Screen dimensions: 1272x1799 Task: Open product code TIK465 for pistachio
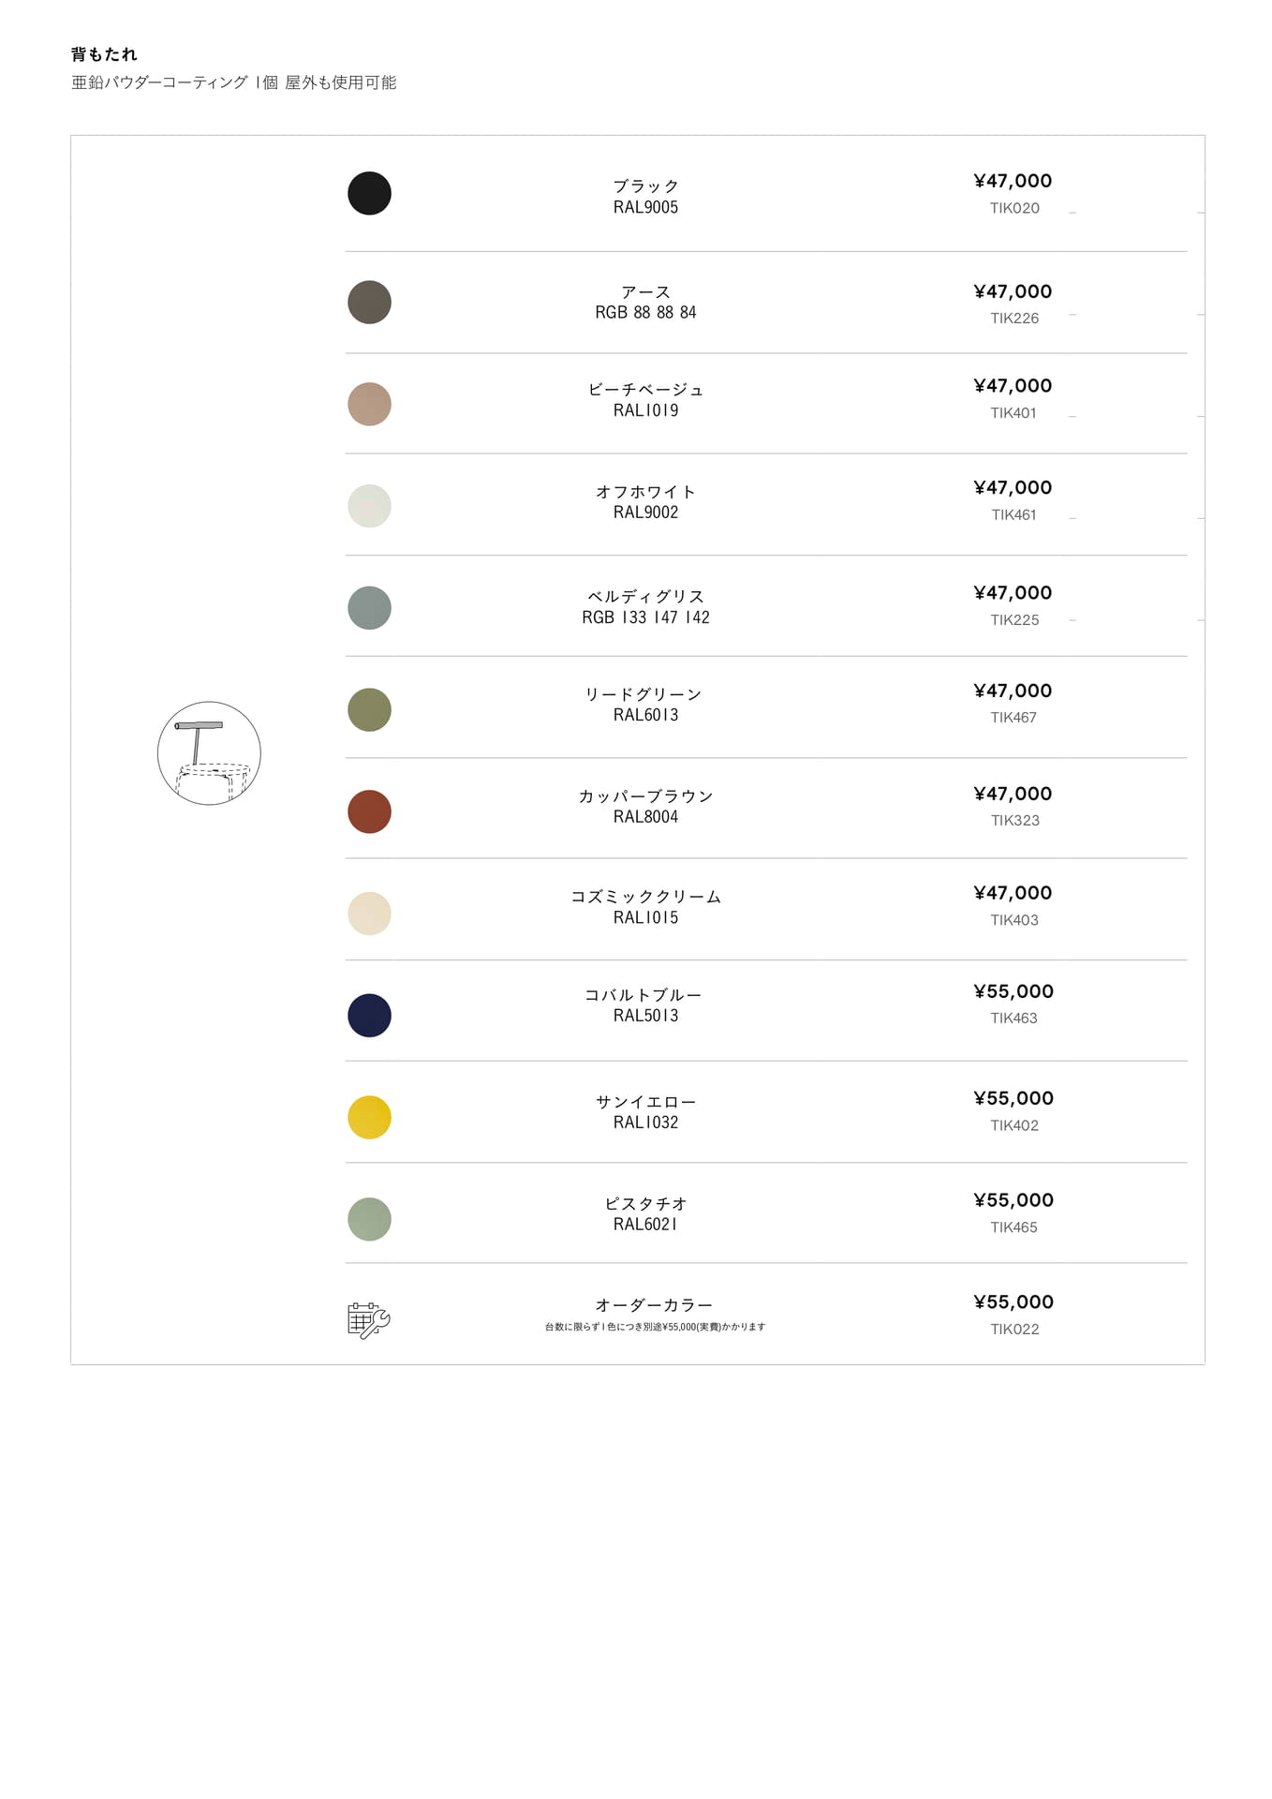(x=1013, y=1227)
